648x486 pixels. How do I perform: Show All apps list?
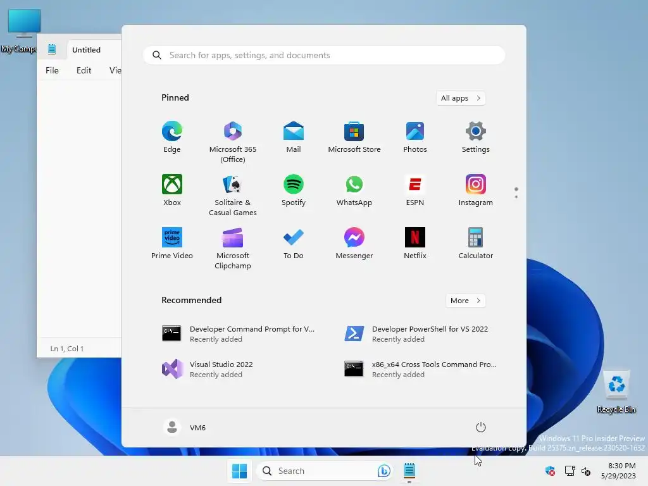tap(461, 98)
